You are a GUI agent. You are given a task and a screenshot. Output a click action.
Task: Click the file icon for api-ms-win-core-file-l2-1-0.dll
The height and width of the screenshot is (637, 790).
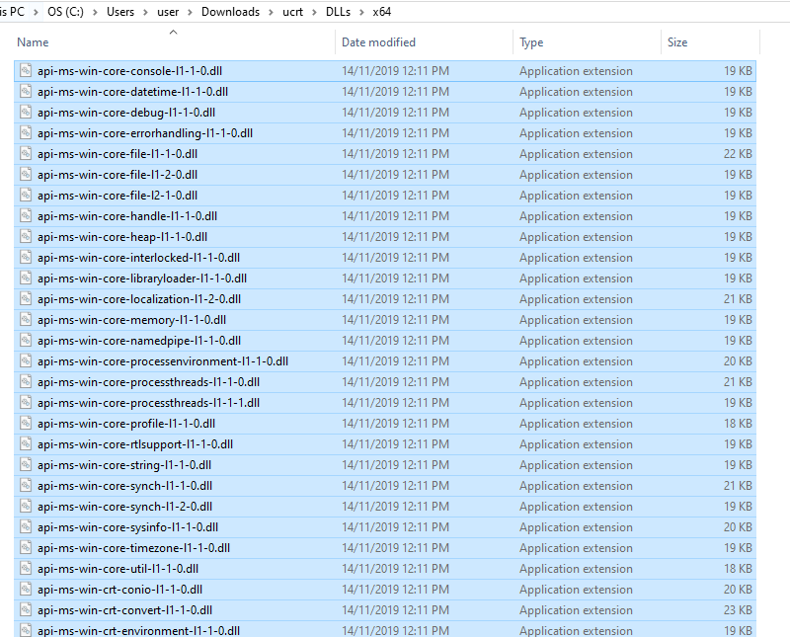click(x=26, y=195)
